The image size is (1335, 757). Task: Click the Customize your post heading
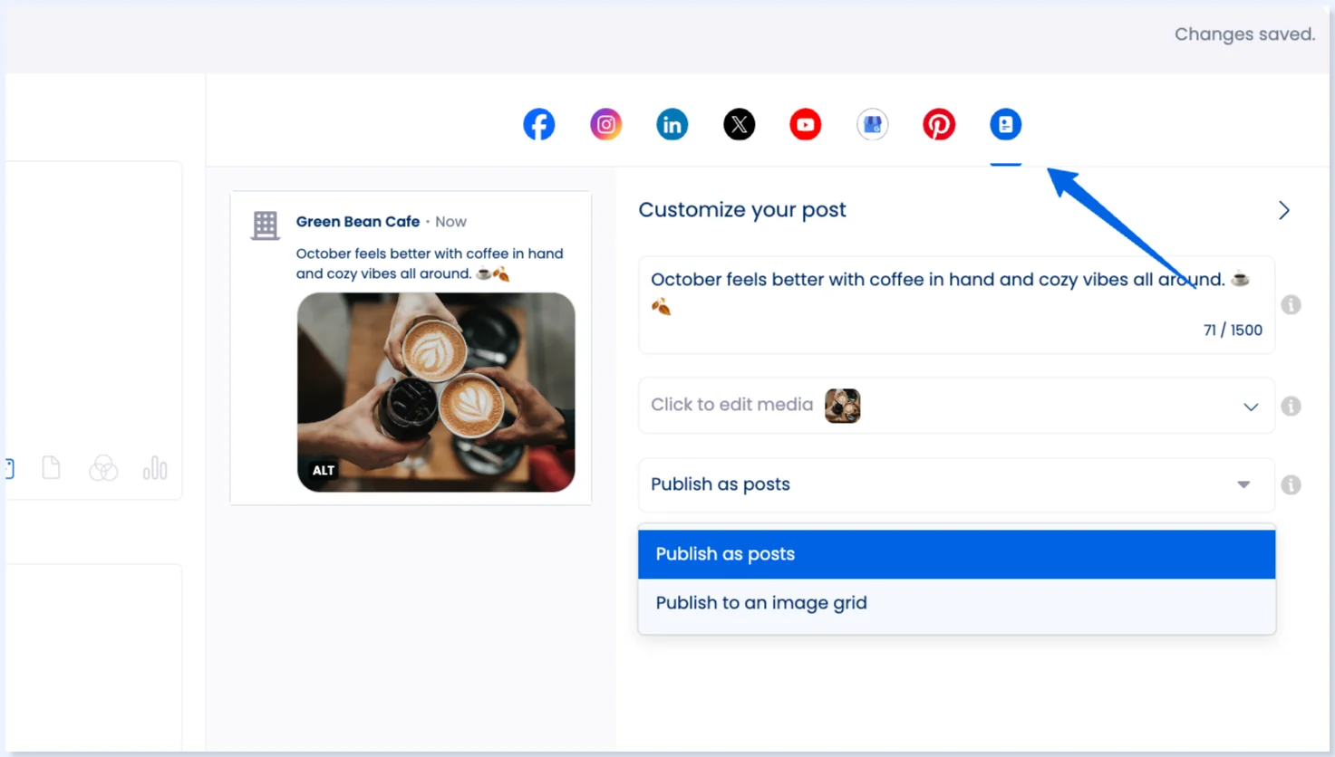point(742,210)
